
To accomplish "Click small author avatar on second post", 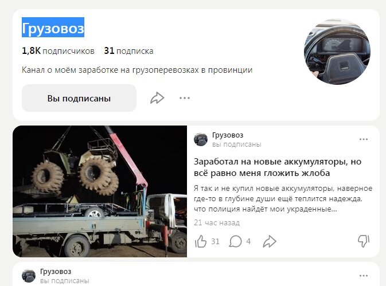I will 29,276.
